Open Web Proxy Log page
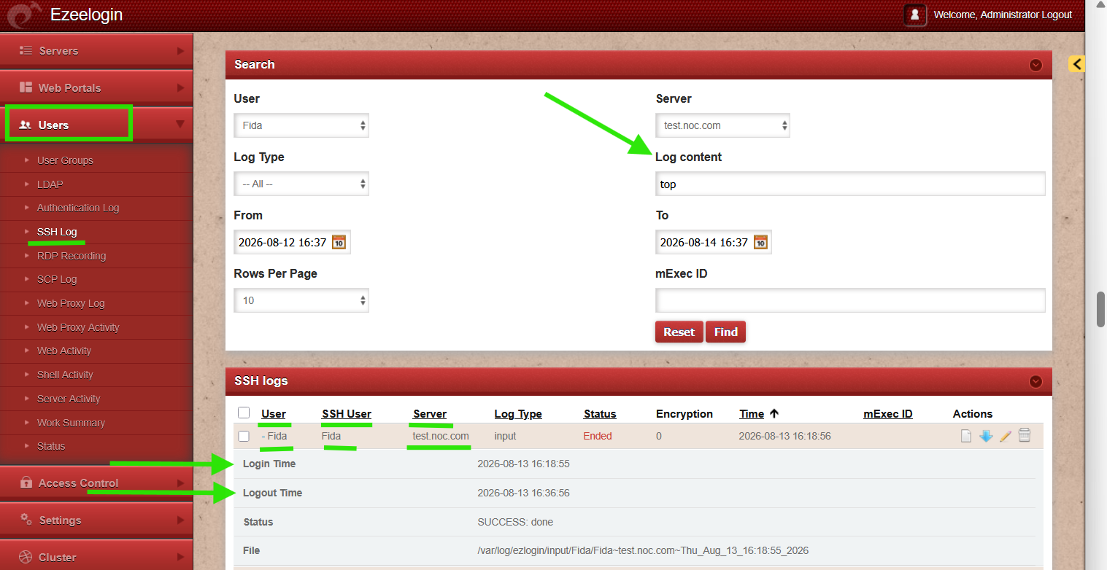The width and height of the screenshot is (1107, 570). (71, 303)
